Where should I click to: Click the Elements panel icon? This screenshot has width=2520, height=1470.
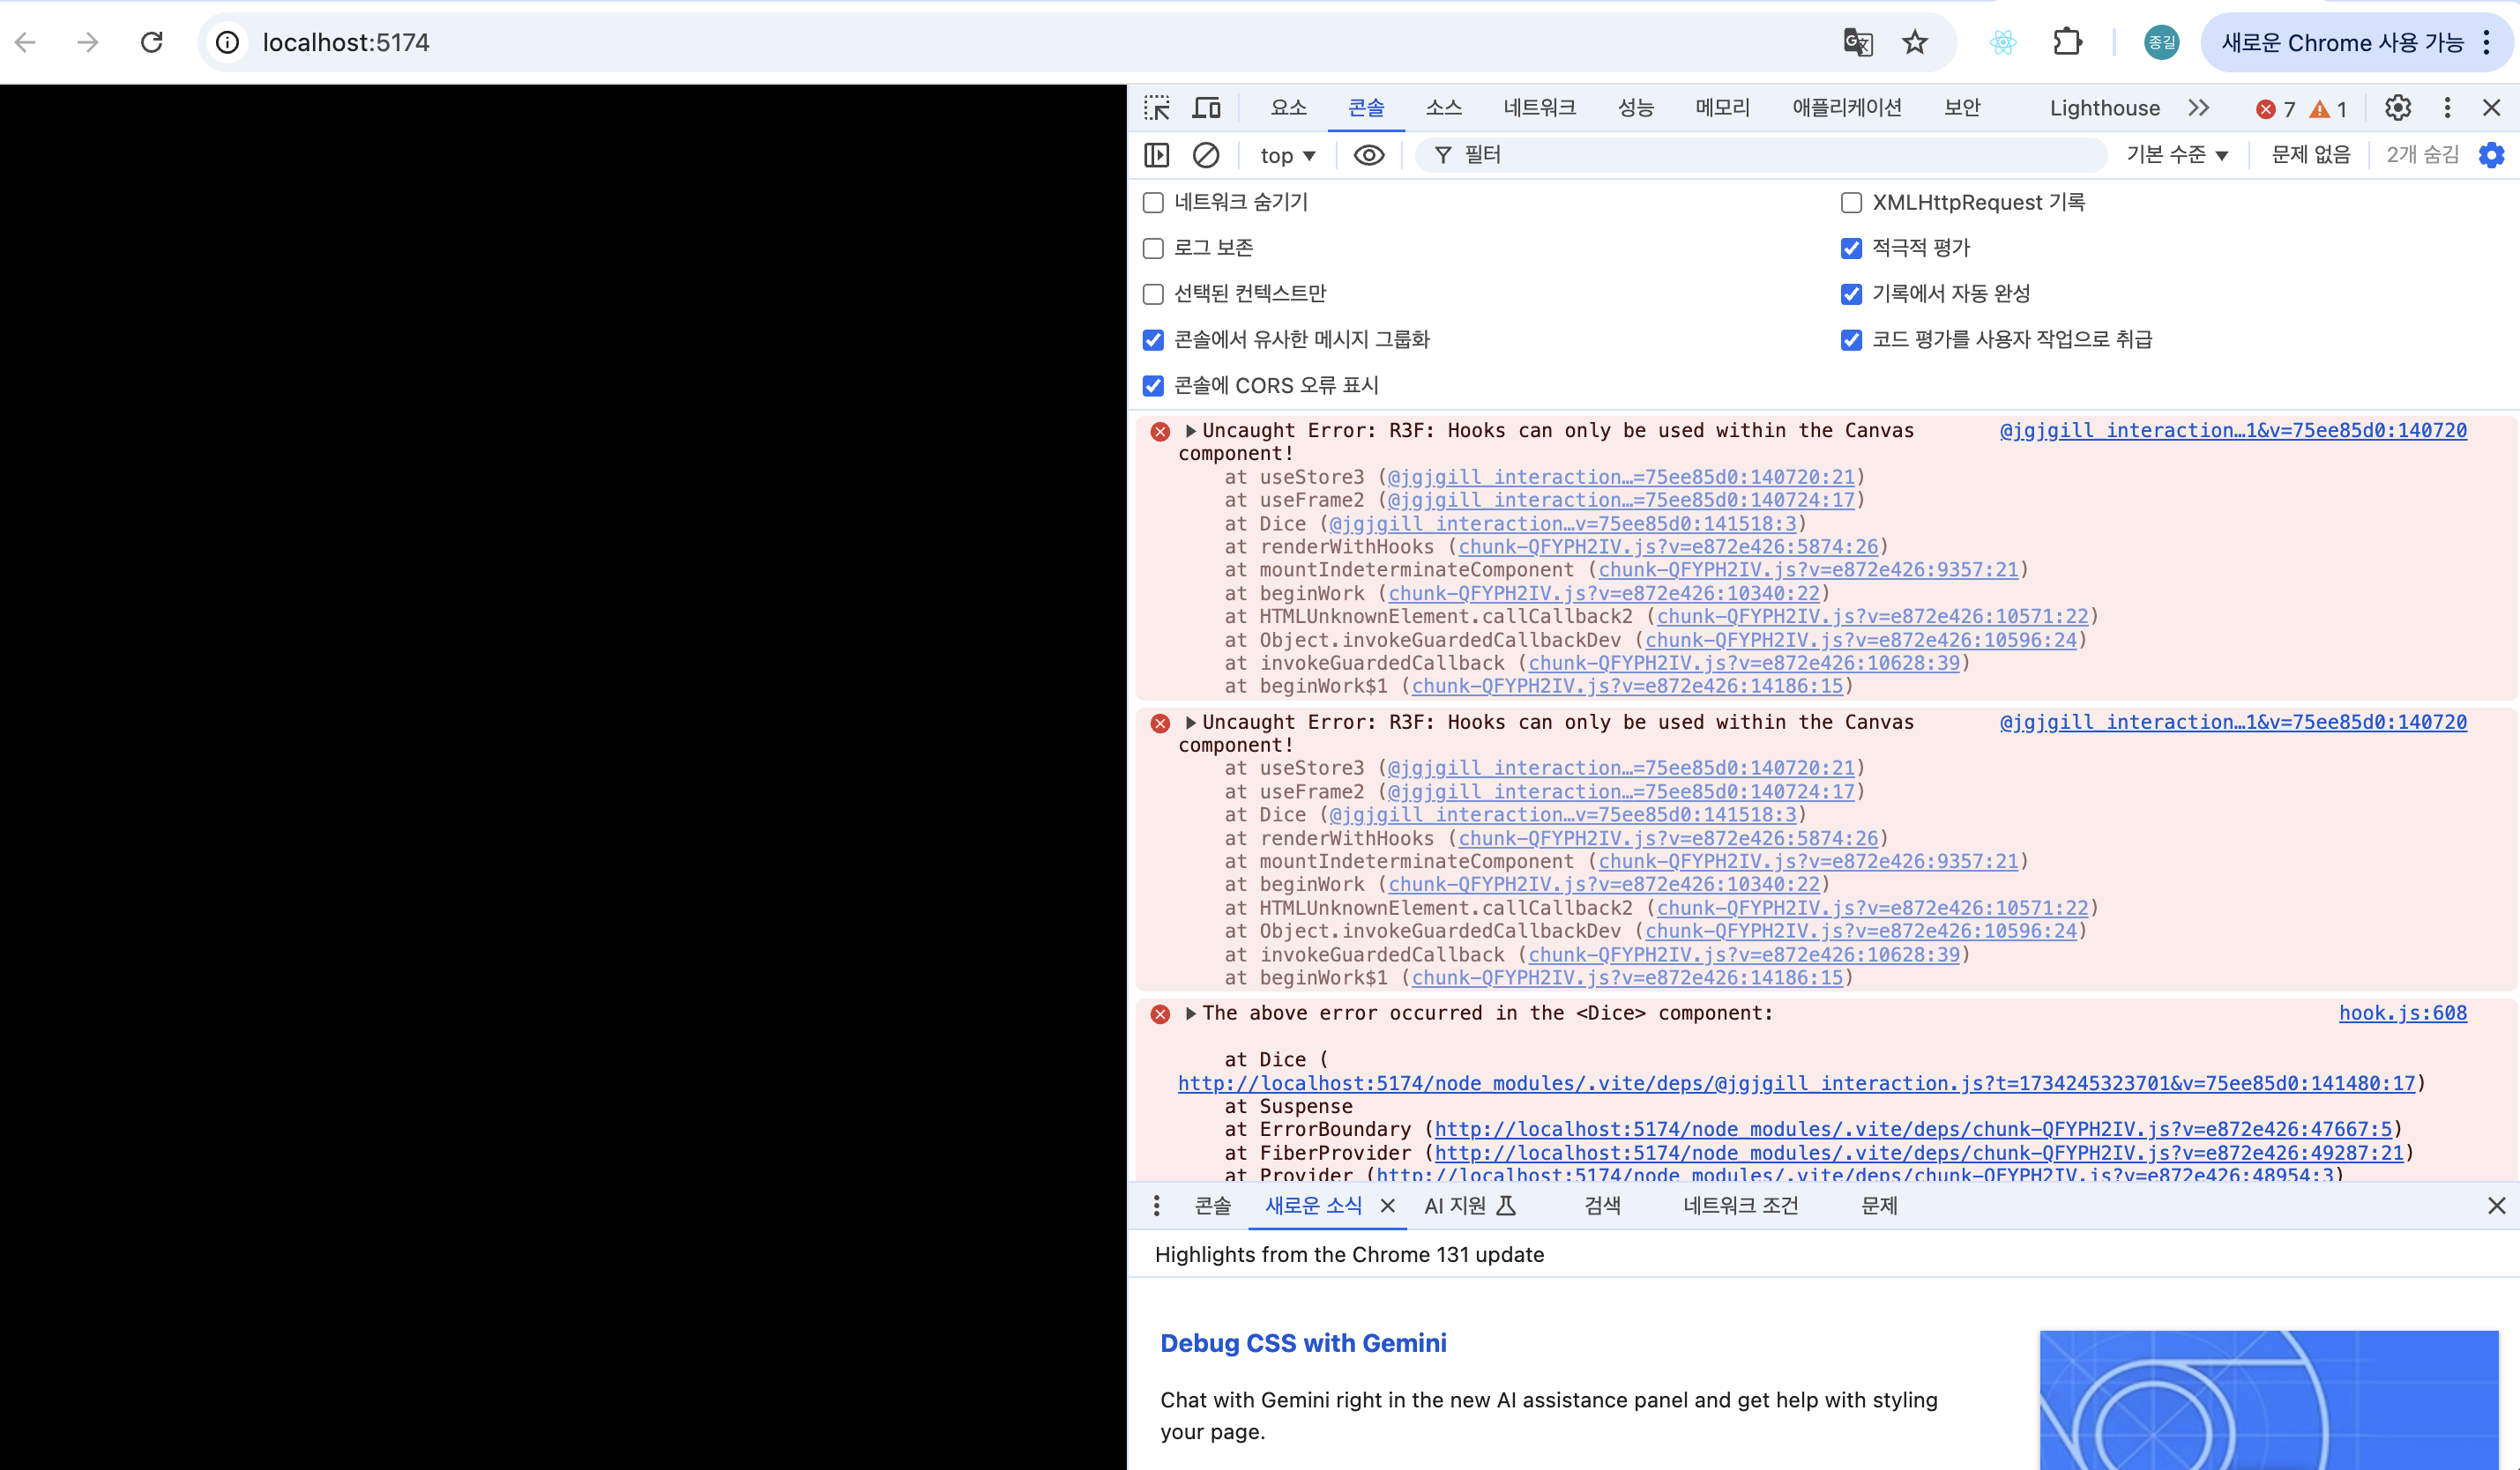point(1286,108)
